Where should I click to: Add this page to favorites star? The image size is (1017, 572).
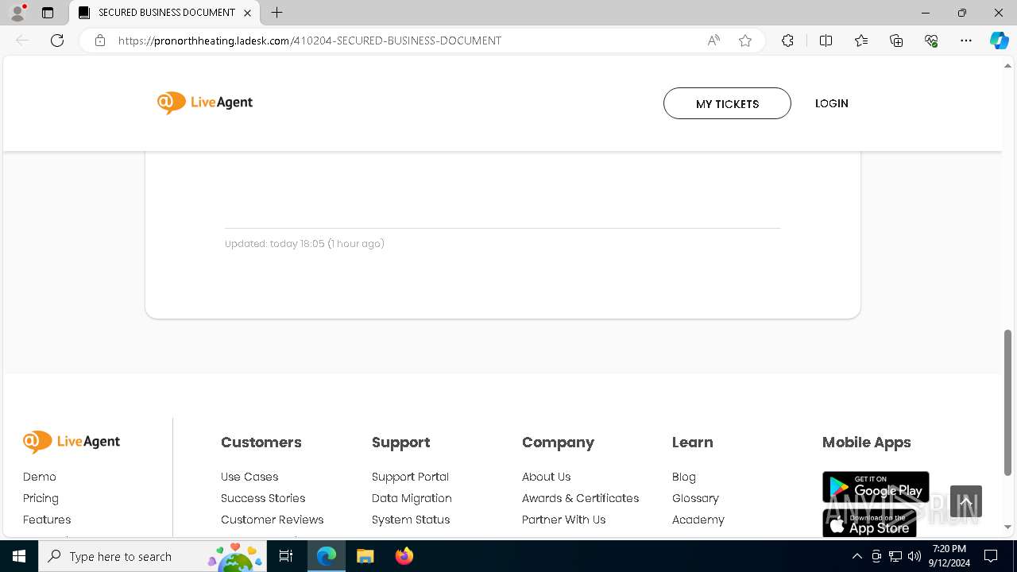(745, 41)
